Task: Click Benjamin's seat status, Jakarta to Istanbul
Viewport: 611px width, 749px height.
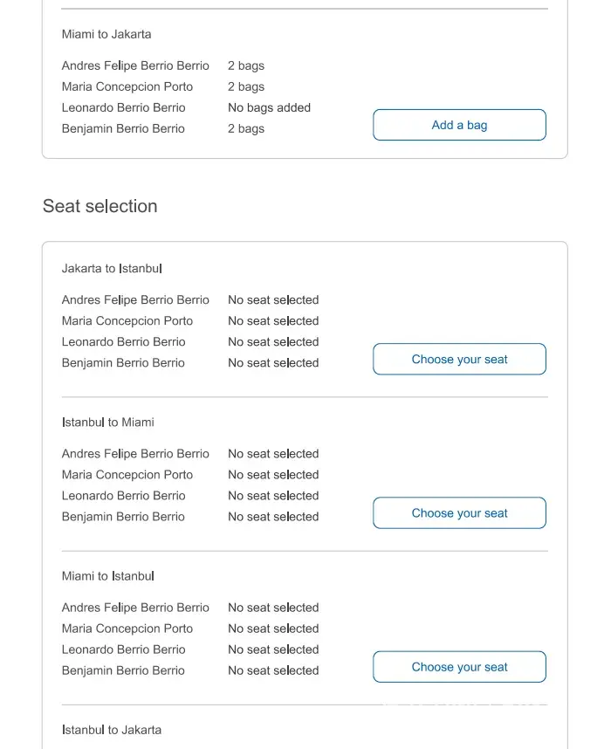Action: pyautogui.click(x=273, y=363)
